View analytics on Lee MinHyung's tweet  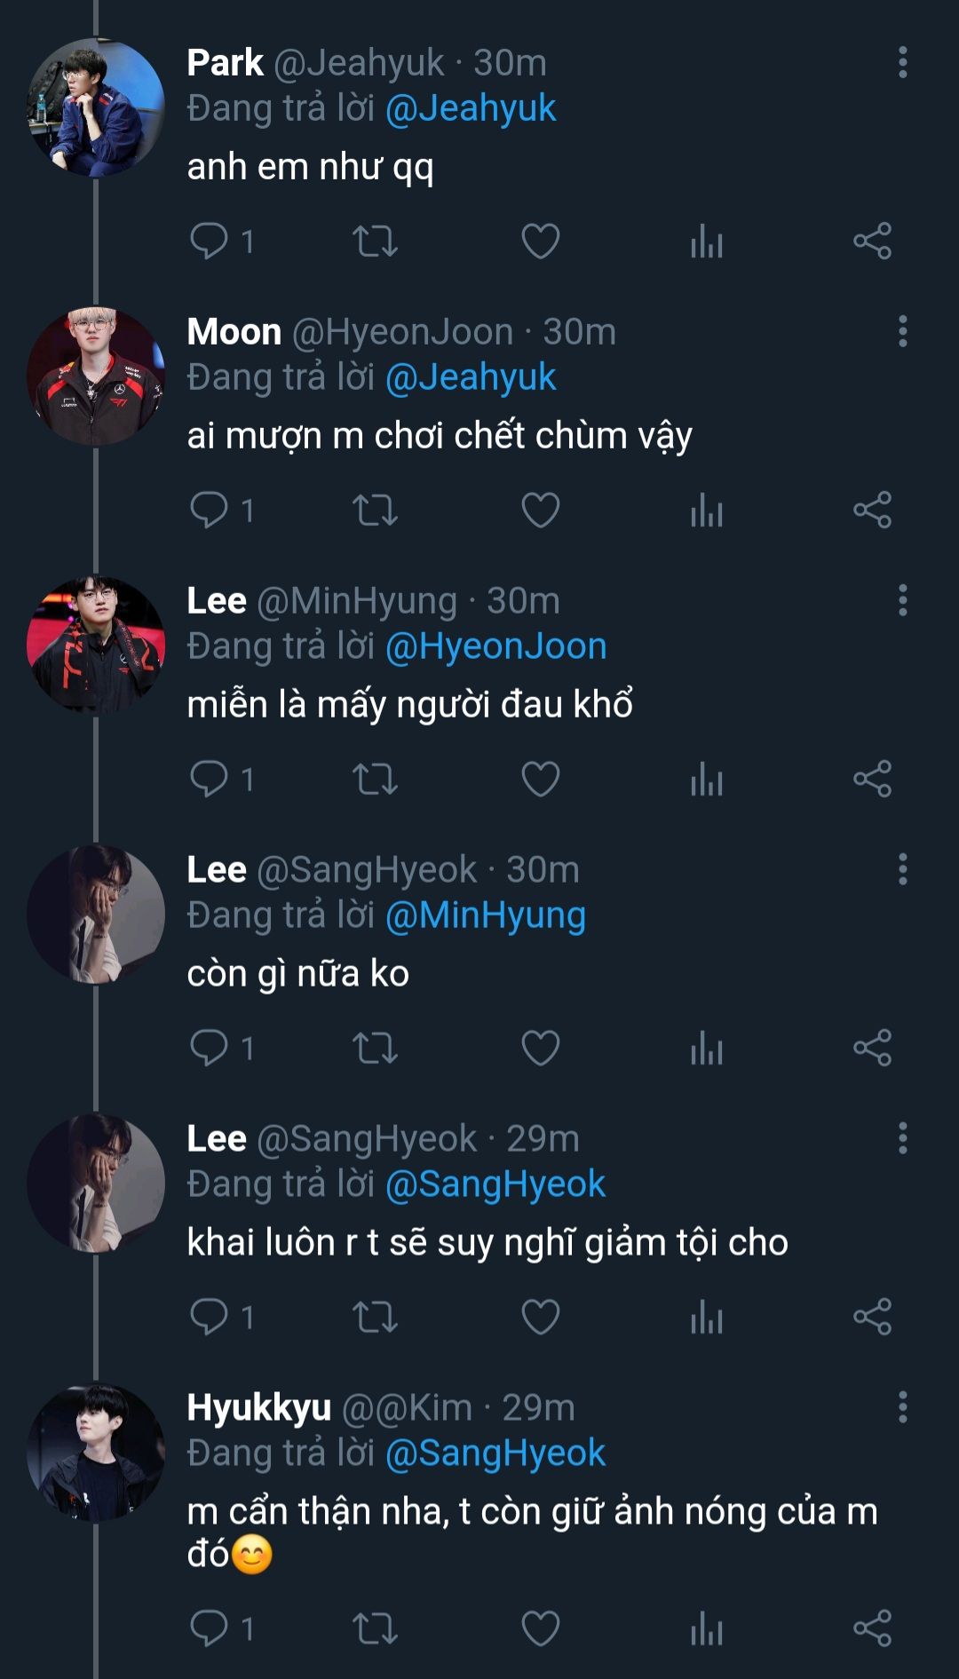pos(707,780)
